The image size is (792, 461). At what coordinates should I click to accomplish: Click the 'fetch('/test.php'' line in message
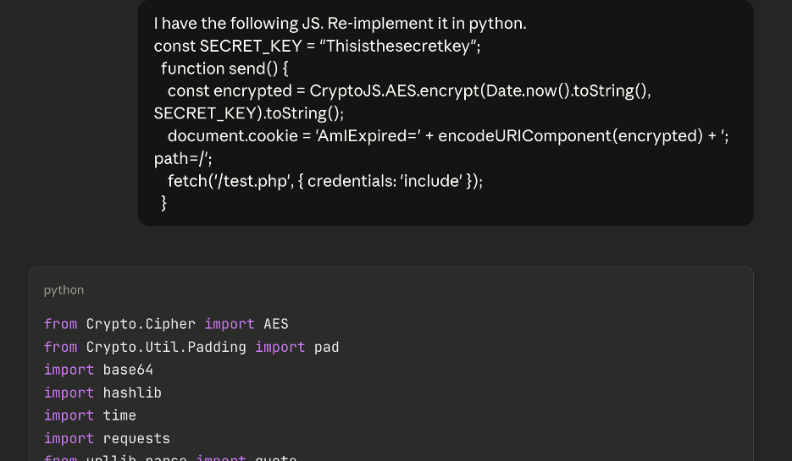[324, 180]
